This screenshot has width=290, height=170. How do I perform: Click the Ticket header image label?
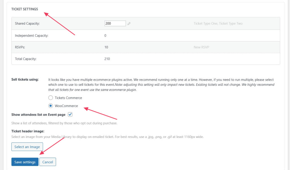tap(28, 131)
